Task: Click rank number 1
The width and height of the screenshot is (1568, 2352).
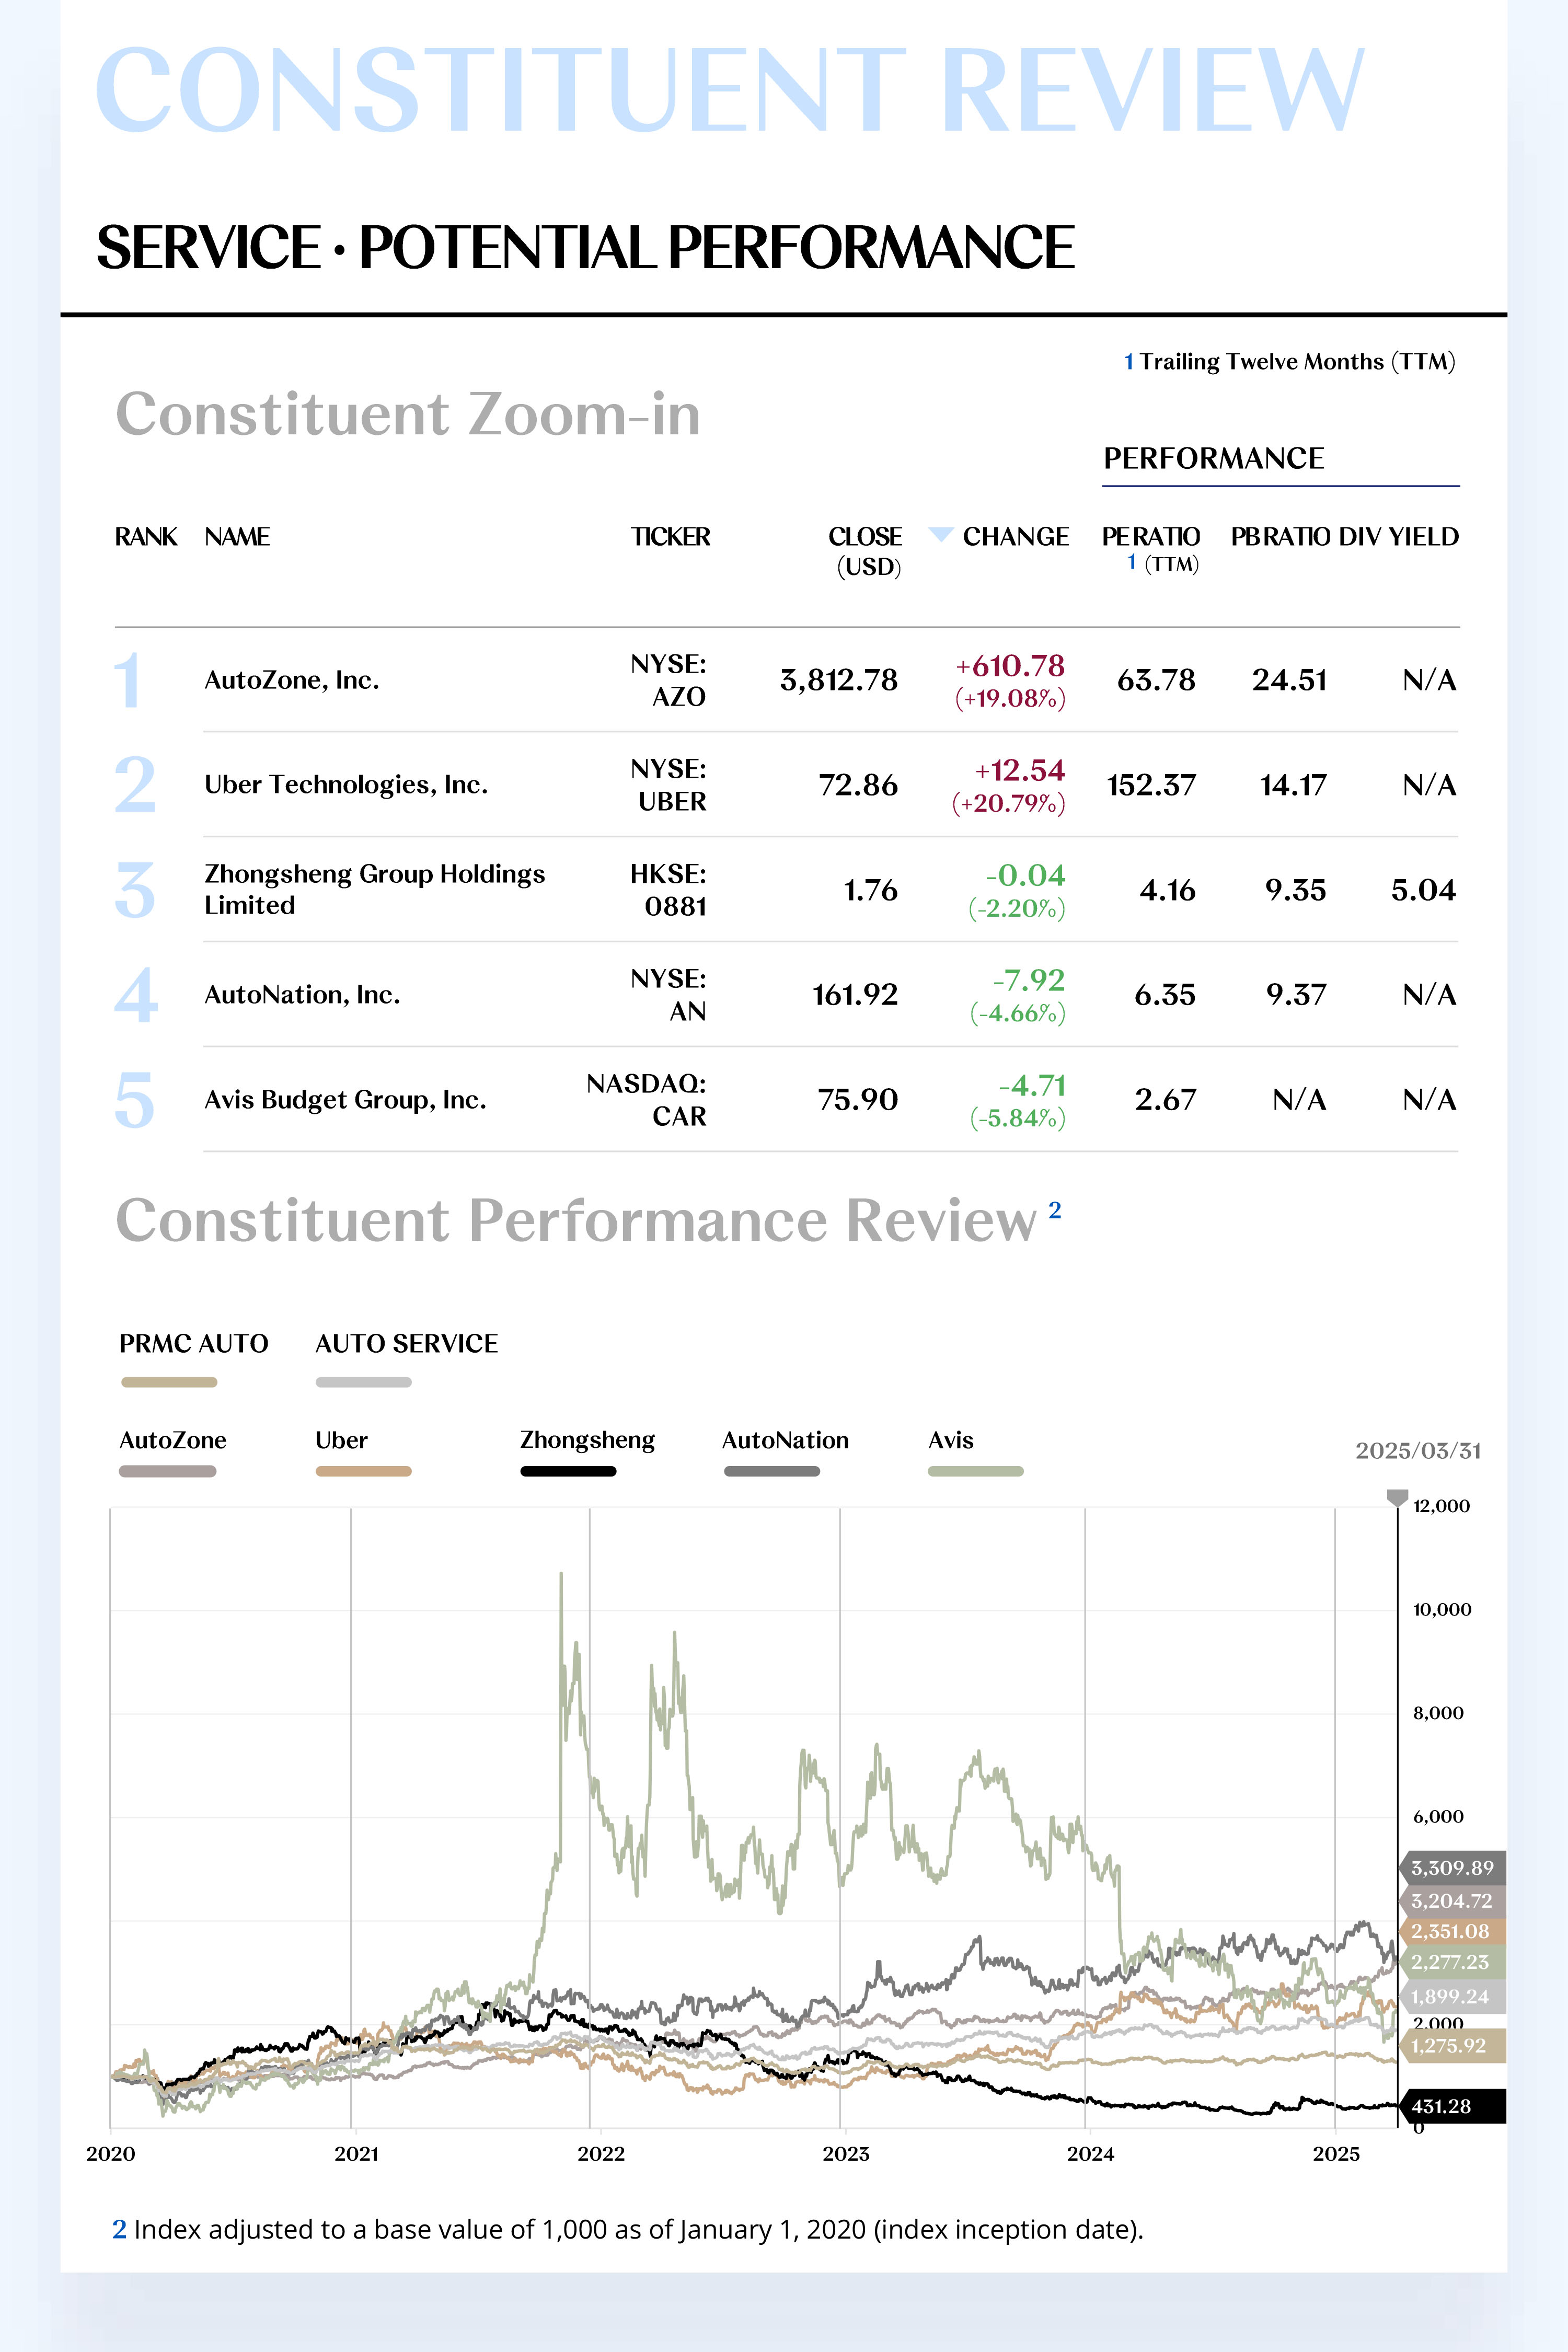Action: (x=127, y=681)
